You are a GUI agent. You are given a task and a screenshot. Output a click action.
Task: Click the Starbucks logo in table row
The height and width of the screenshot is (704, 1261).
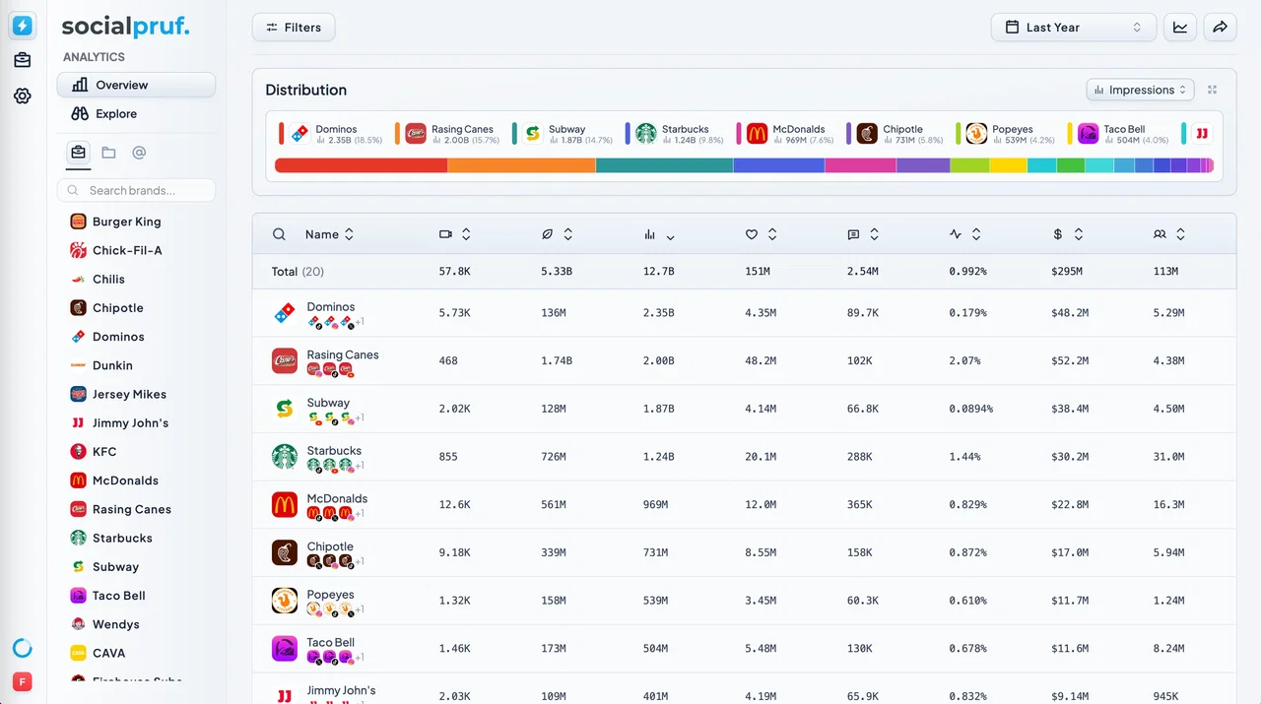click(285, 457)
